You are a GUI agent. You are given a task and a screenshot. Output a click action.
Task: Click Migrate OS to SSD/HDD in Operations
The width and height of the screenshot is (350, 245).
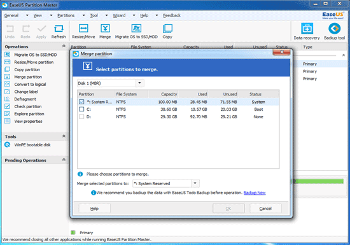point(36,55)
